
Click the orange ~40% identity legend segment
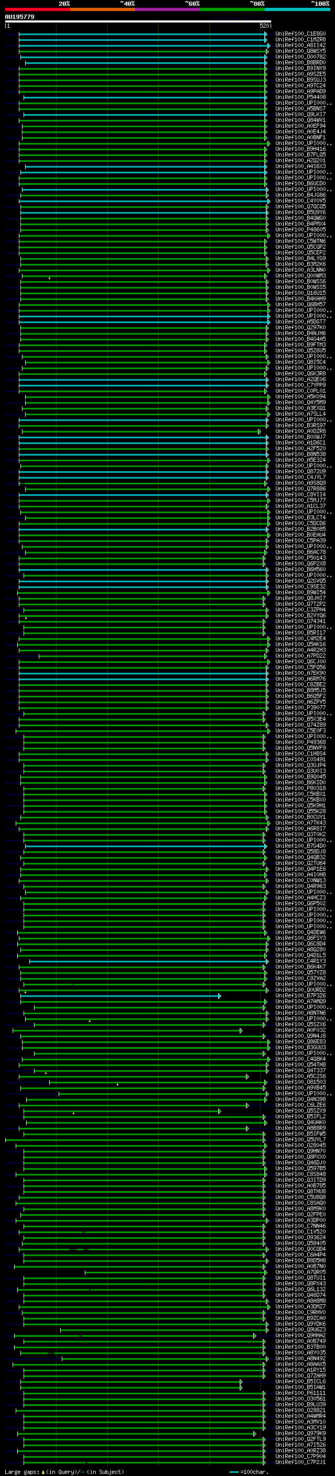click(103, 9)
